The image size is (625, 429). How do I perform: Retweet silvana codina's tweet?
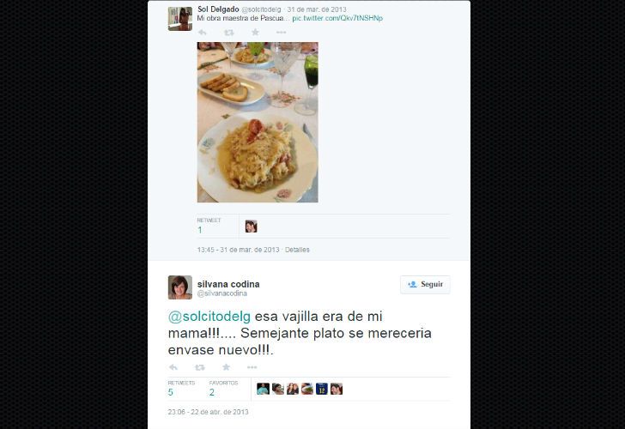click(200, 367)
